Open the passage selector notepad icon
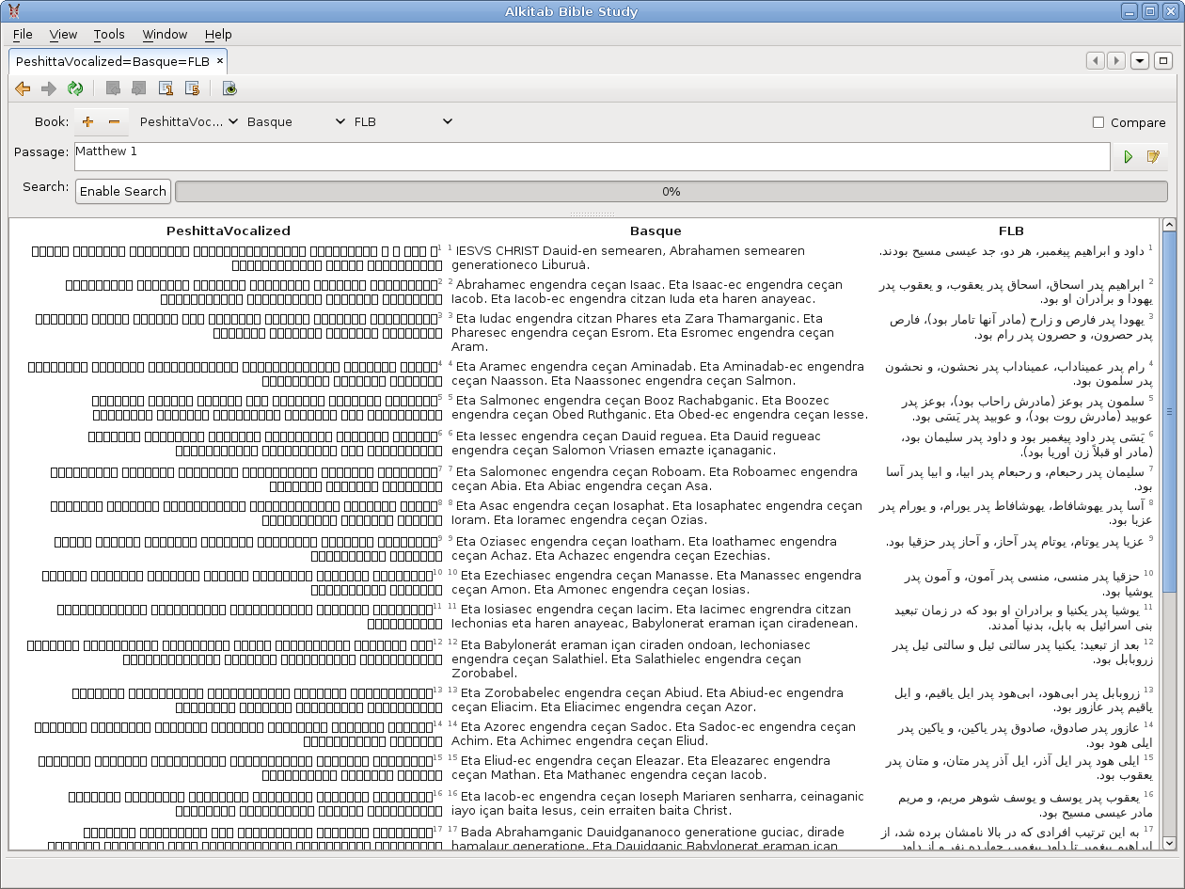 click(1154, 157)
